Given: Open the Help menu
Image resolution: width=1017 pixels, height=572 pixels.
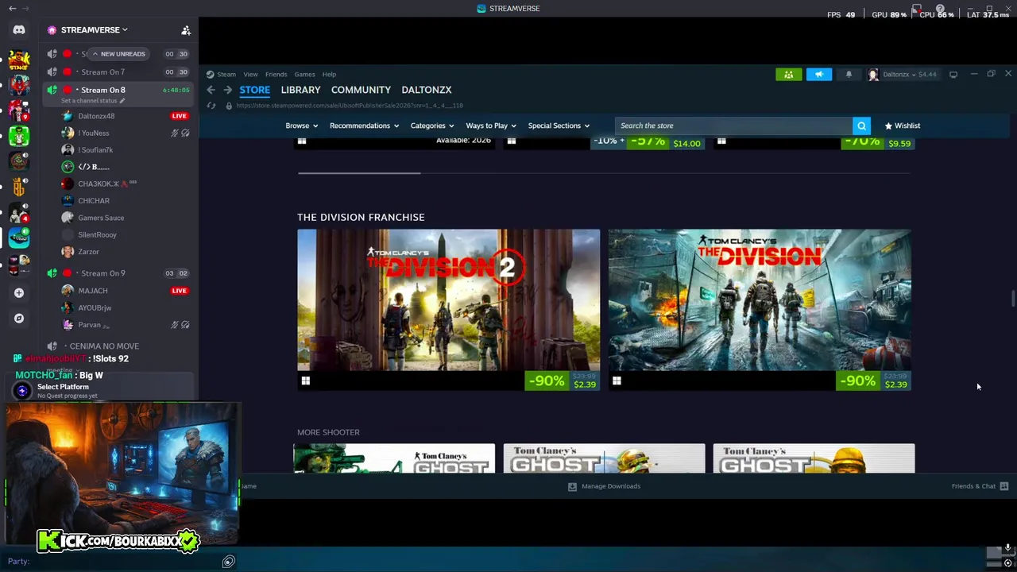Looking at the screenshot, I should tap(329, 75).
